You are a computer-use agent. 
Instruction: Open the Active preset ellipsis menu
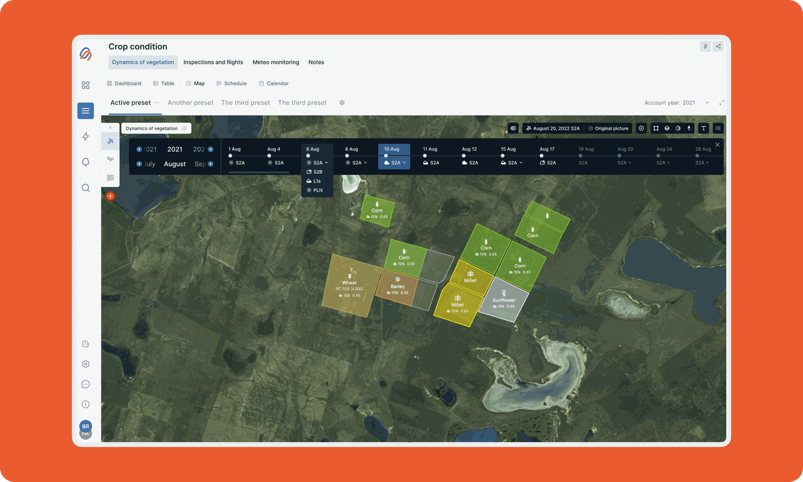pos(156,102)
